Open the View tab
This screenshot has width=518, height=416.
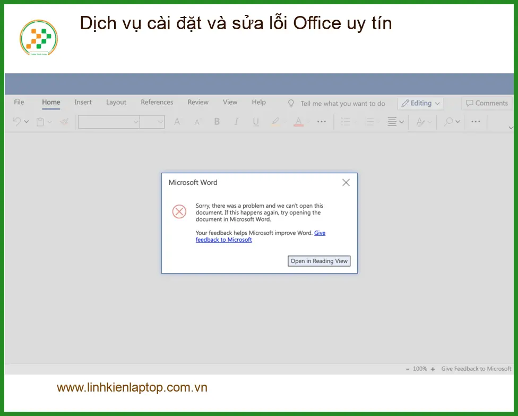coord(230,102)
